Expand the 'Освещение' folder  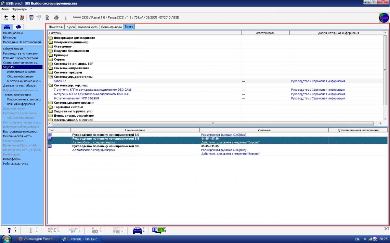coord(50,46)
